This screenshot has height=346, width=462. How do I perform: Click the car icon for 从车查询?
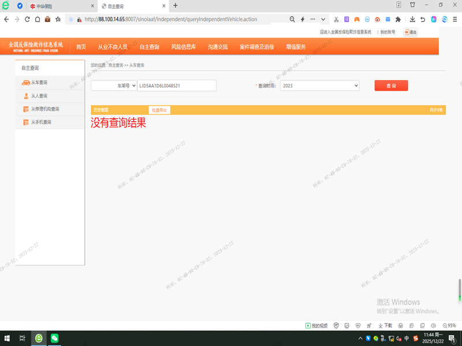tap(26, 82)
